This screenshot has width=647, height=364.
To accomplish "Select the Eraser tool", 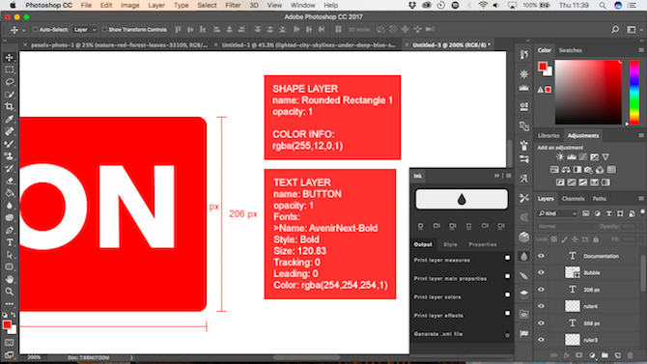I will pos(9,181).
